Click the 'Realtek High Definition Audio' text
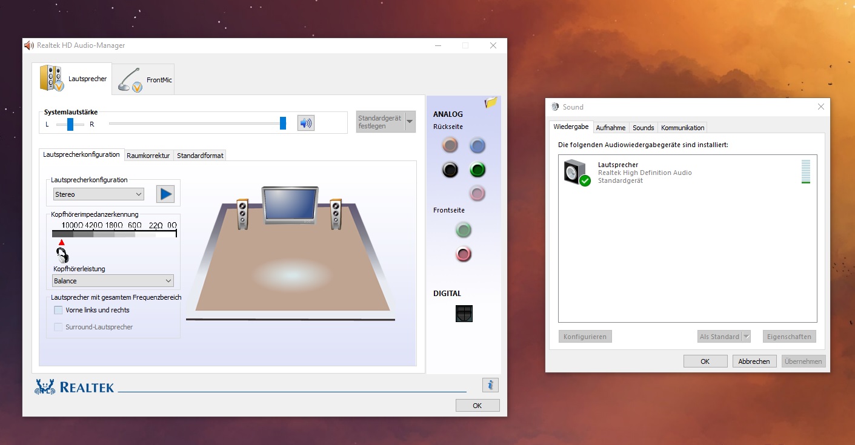This screenshot has height=445, width=855. point(645,173)
